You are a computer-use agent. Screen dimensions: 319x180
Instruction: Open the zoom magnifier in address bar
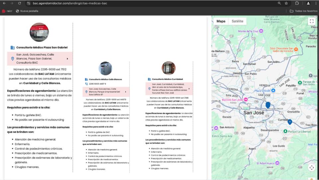(279, 3)
